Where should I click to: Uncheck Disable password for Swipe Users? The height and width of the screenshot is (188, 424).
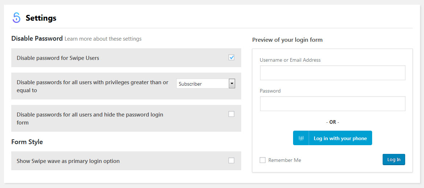tap(231, 57)
